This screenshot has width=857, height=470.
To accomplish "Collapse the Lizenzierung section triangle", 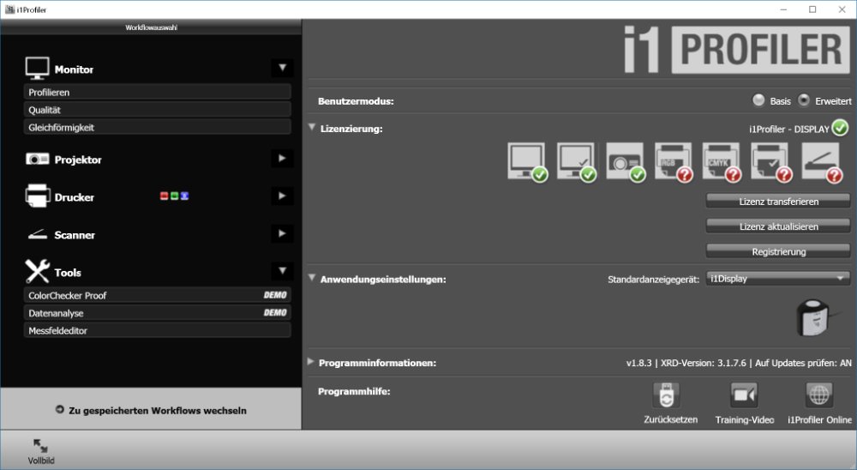I will pyautogui.click(x=312, y=128).
